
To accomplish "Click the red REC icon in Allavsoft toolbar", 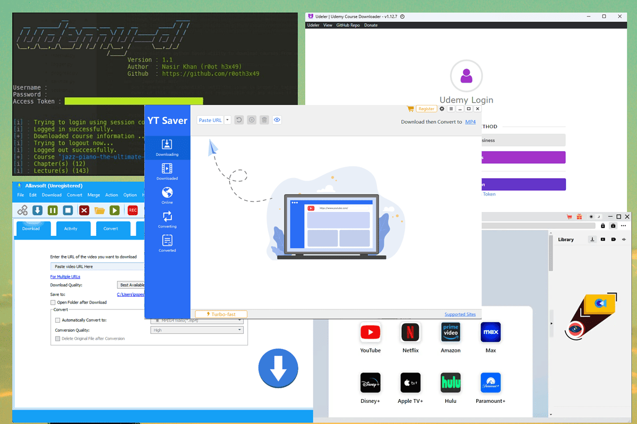I will 133,210.
